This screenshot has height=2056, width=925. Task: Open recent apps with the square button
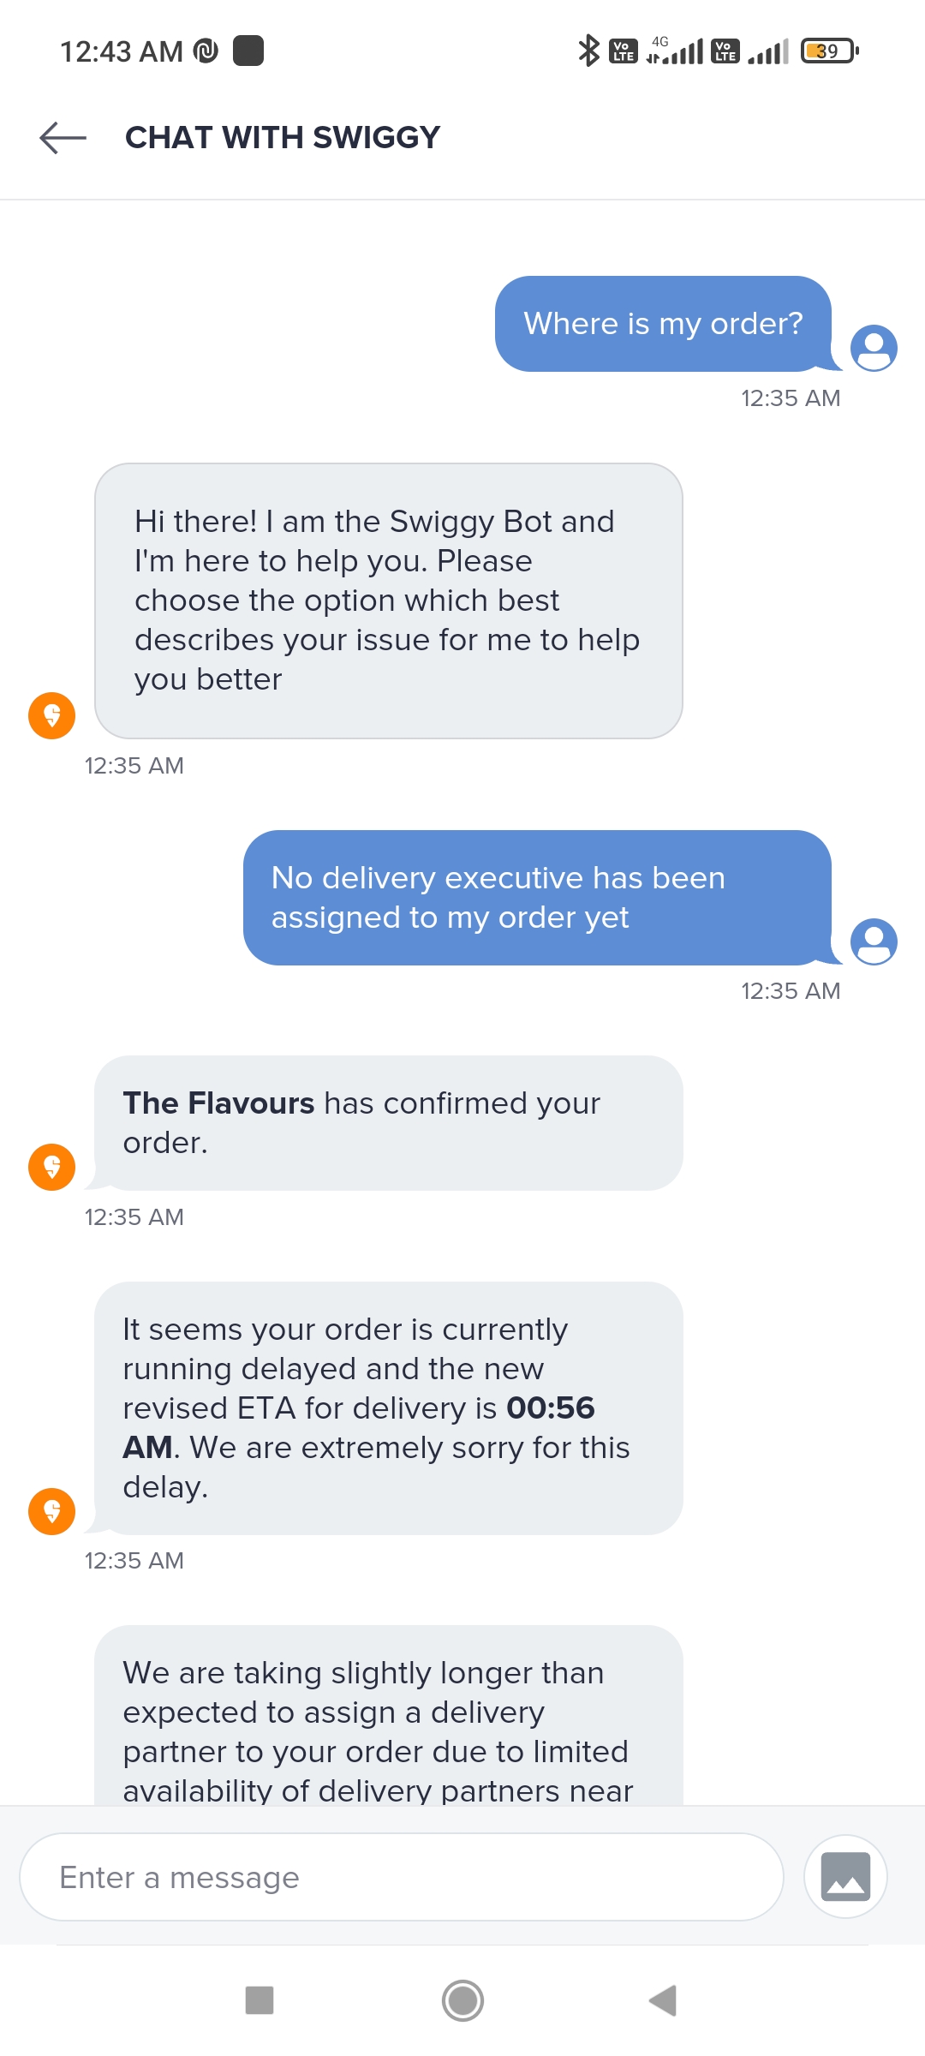(x=260, y=2000)
